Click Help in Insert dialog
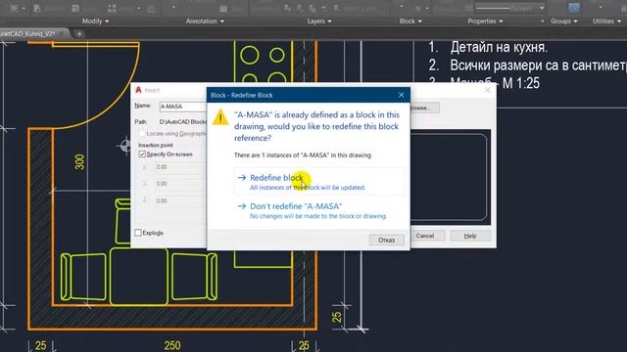 coord(470,236)
